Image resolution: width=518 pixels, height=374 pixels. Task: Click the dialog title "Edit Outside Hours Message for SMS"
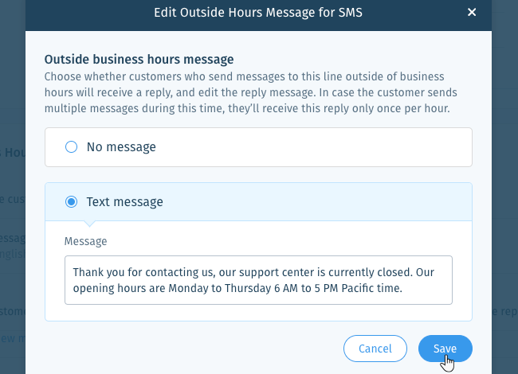coord(258,13)
